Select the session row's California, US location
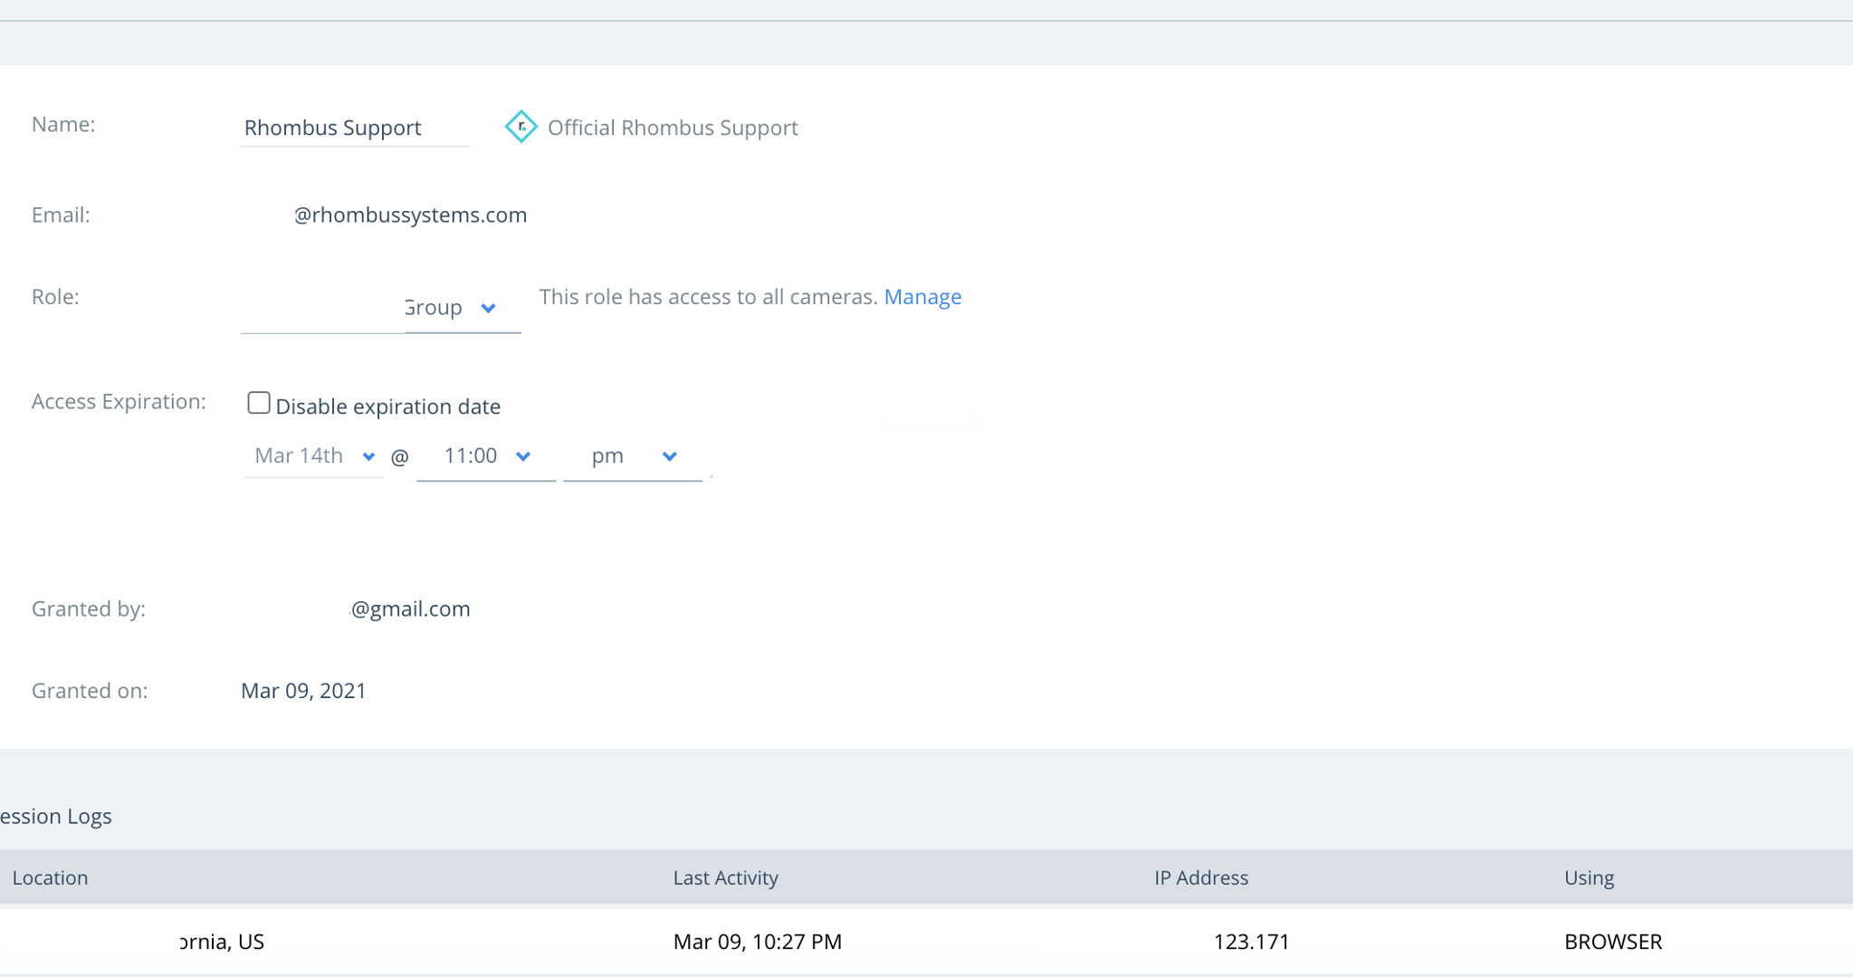 pyautogui.click(x=222, y=942)
